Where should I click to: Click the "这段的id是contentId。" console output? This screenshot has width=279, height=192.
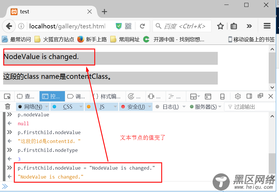49,141
